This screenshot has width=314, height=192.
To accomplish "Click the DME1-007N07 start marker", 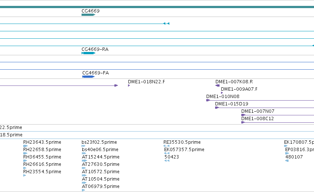I will click(x=243, y=115).
